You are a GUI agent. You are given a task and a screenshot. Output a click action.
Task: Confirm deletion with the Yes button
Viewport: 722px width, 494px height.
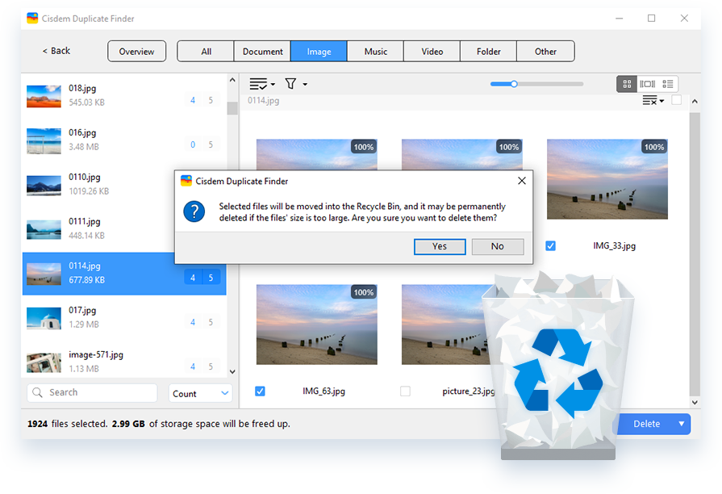pos(439,246)
